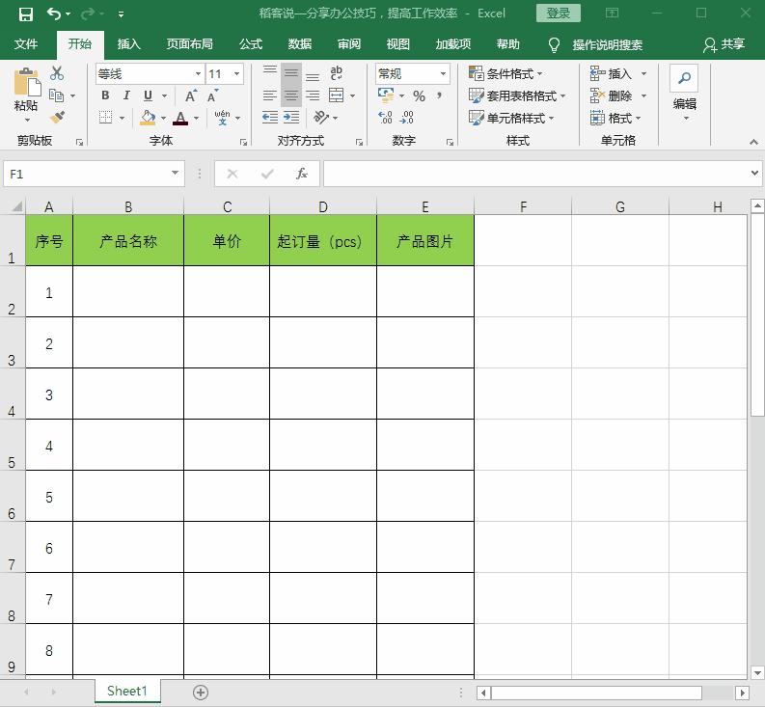Open the 插入 cells dropdown arrow
This screenshot has width=765, height=707.
643,73
